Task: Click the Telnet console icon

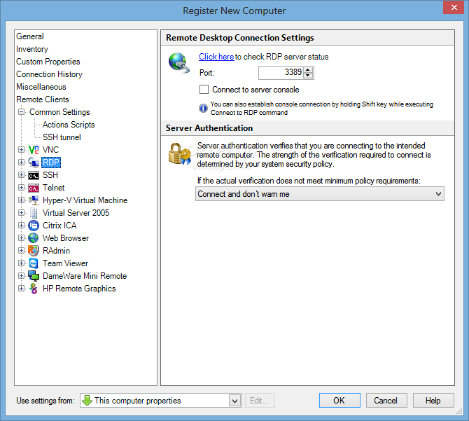Action: tap(34, 188)
